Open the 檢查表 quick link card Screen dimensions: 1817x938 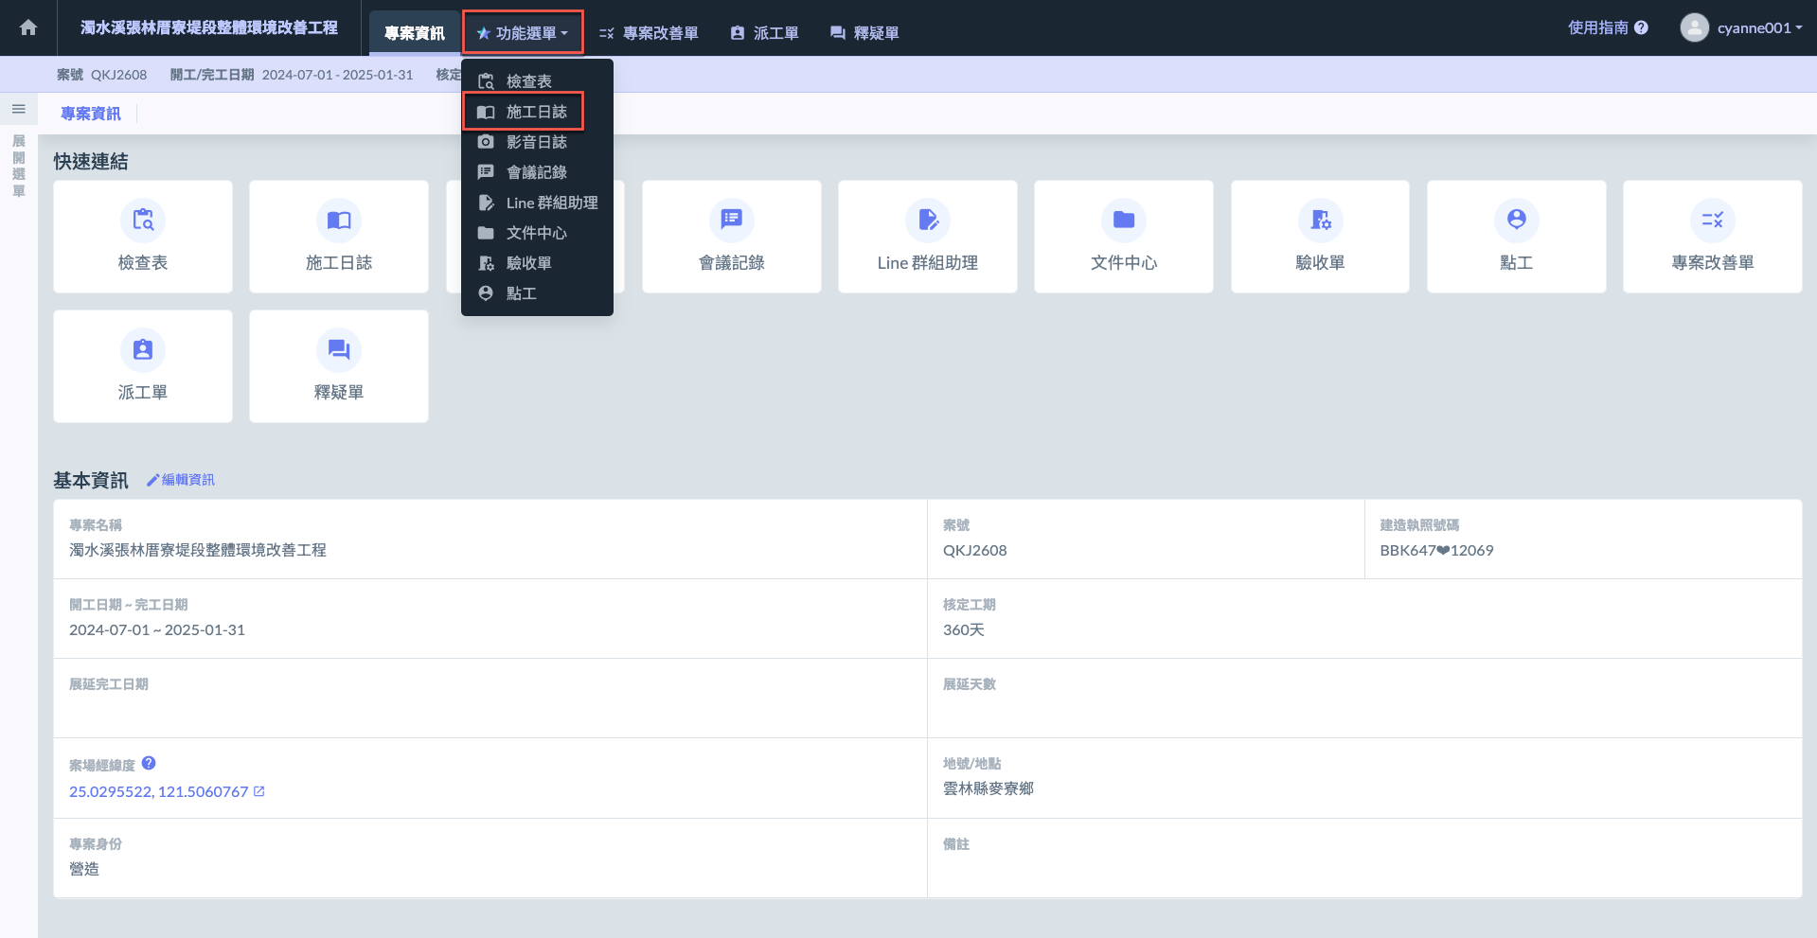[143, 237]
